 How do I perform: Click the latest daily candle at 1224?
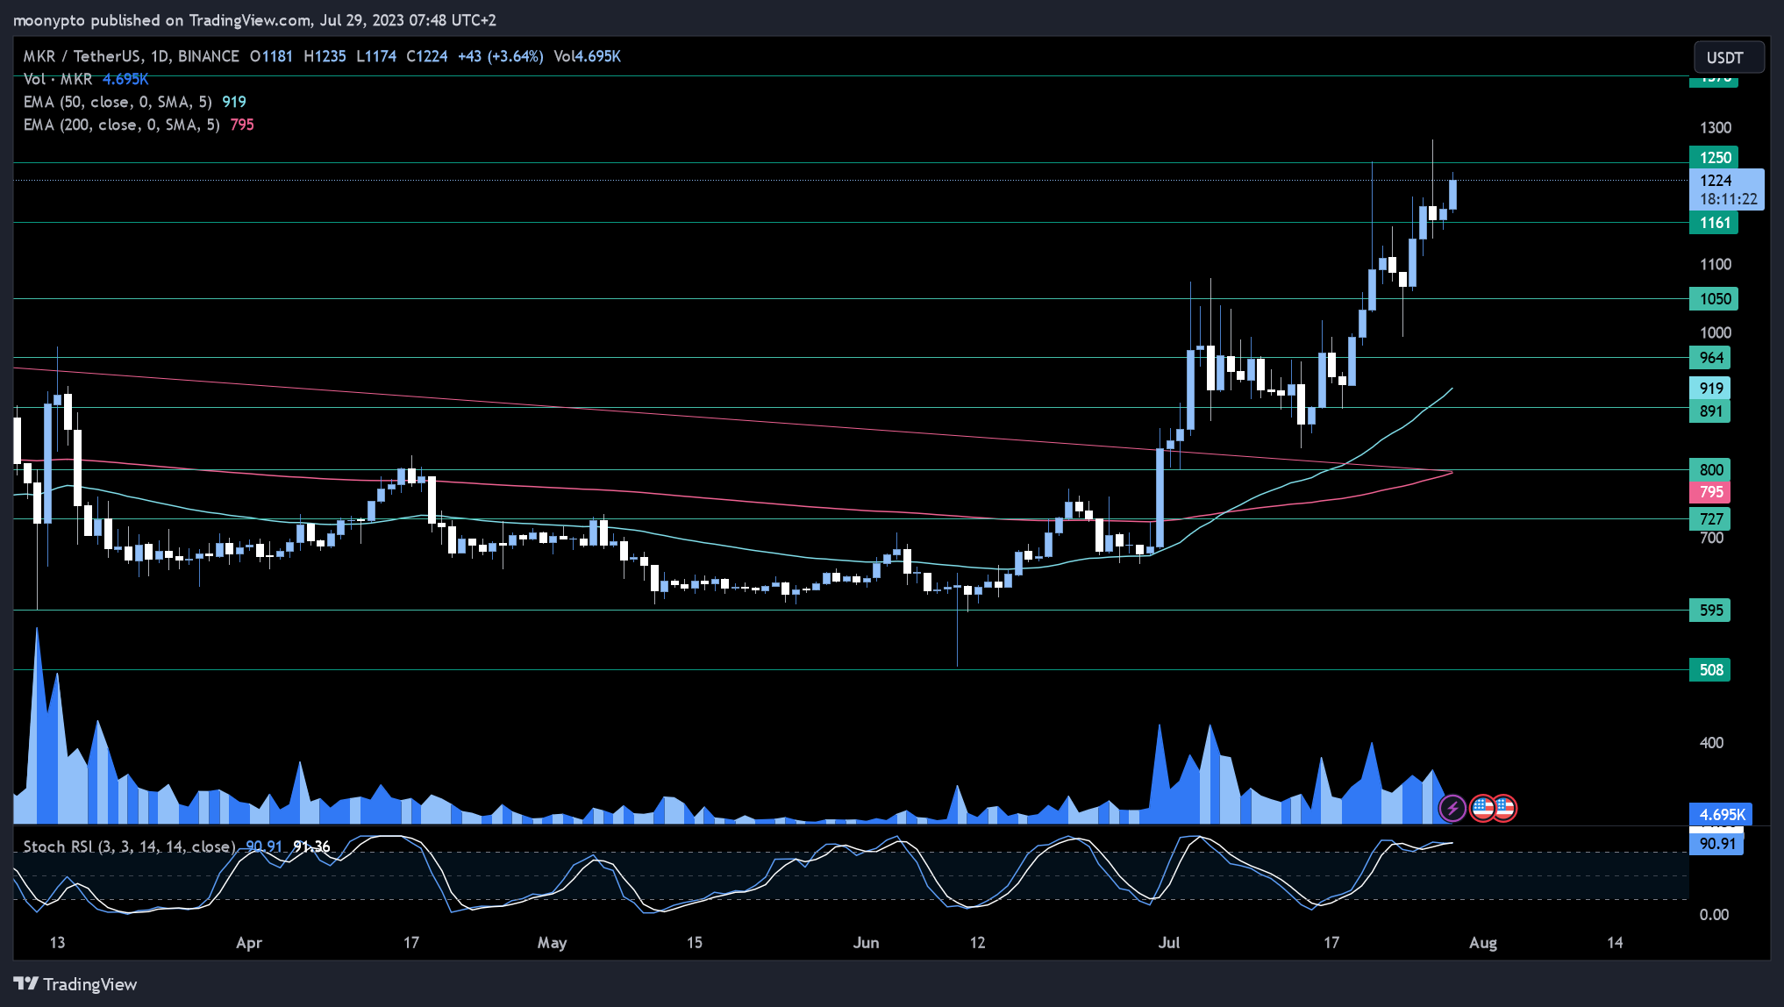pos(1452,195)
